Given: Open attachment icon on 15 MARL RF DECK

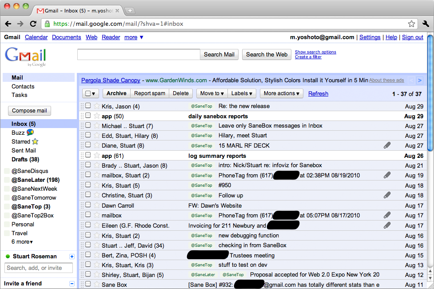Looking at the screenshot, I should (387, 145).
